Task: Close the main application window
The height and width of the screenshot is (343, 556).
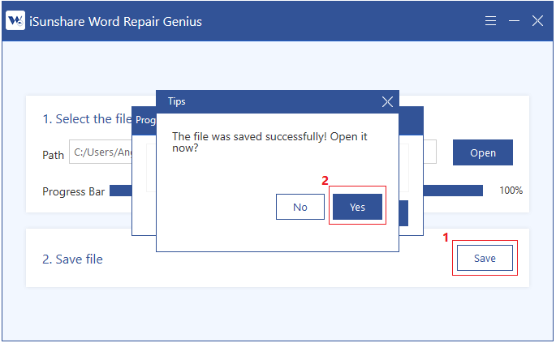Action: pyautogui.click(x=537, y=21)
